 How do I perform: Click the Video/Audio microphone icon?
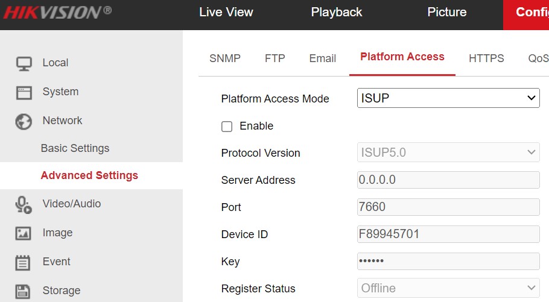(x=24, y=204)
